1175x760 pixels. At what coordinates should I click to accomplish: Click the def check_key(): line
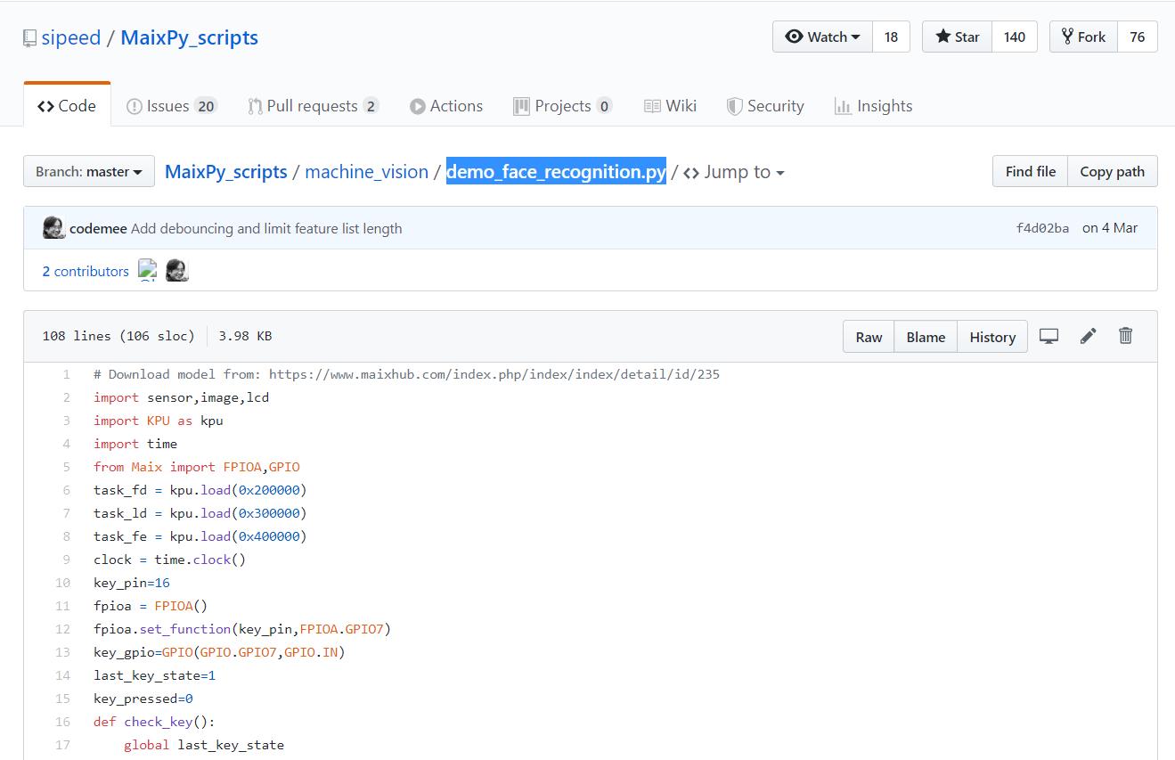pyautogui.click(x=154, y=722)
